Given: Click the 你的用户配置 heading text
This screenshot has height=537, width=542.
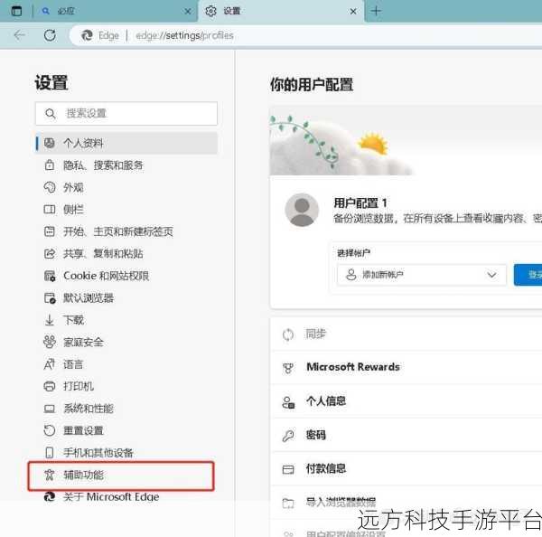Looking at the screenshot, I should click(x=312, y=84).
